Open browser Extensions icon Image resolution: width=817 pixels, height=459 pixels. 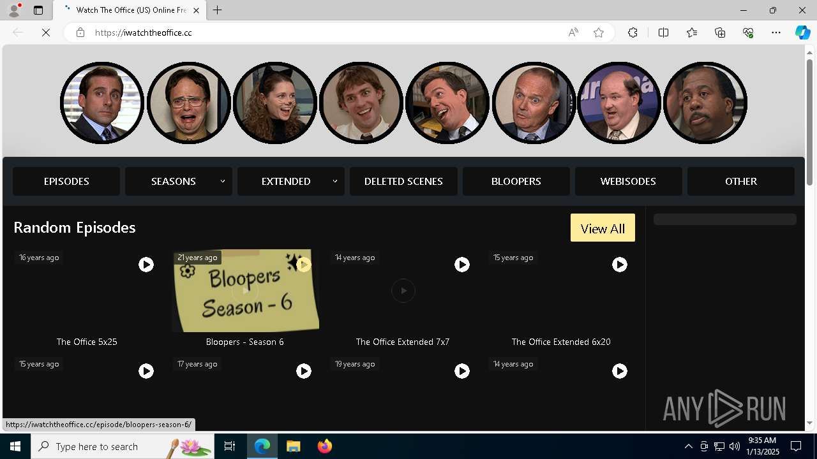[x=633, y=33]
